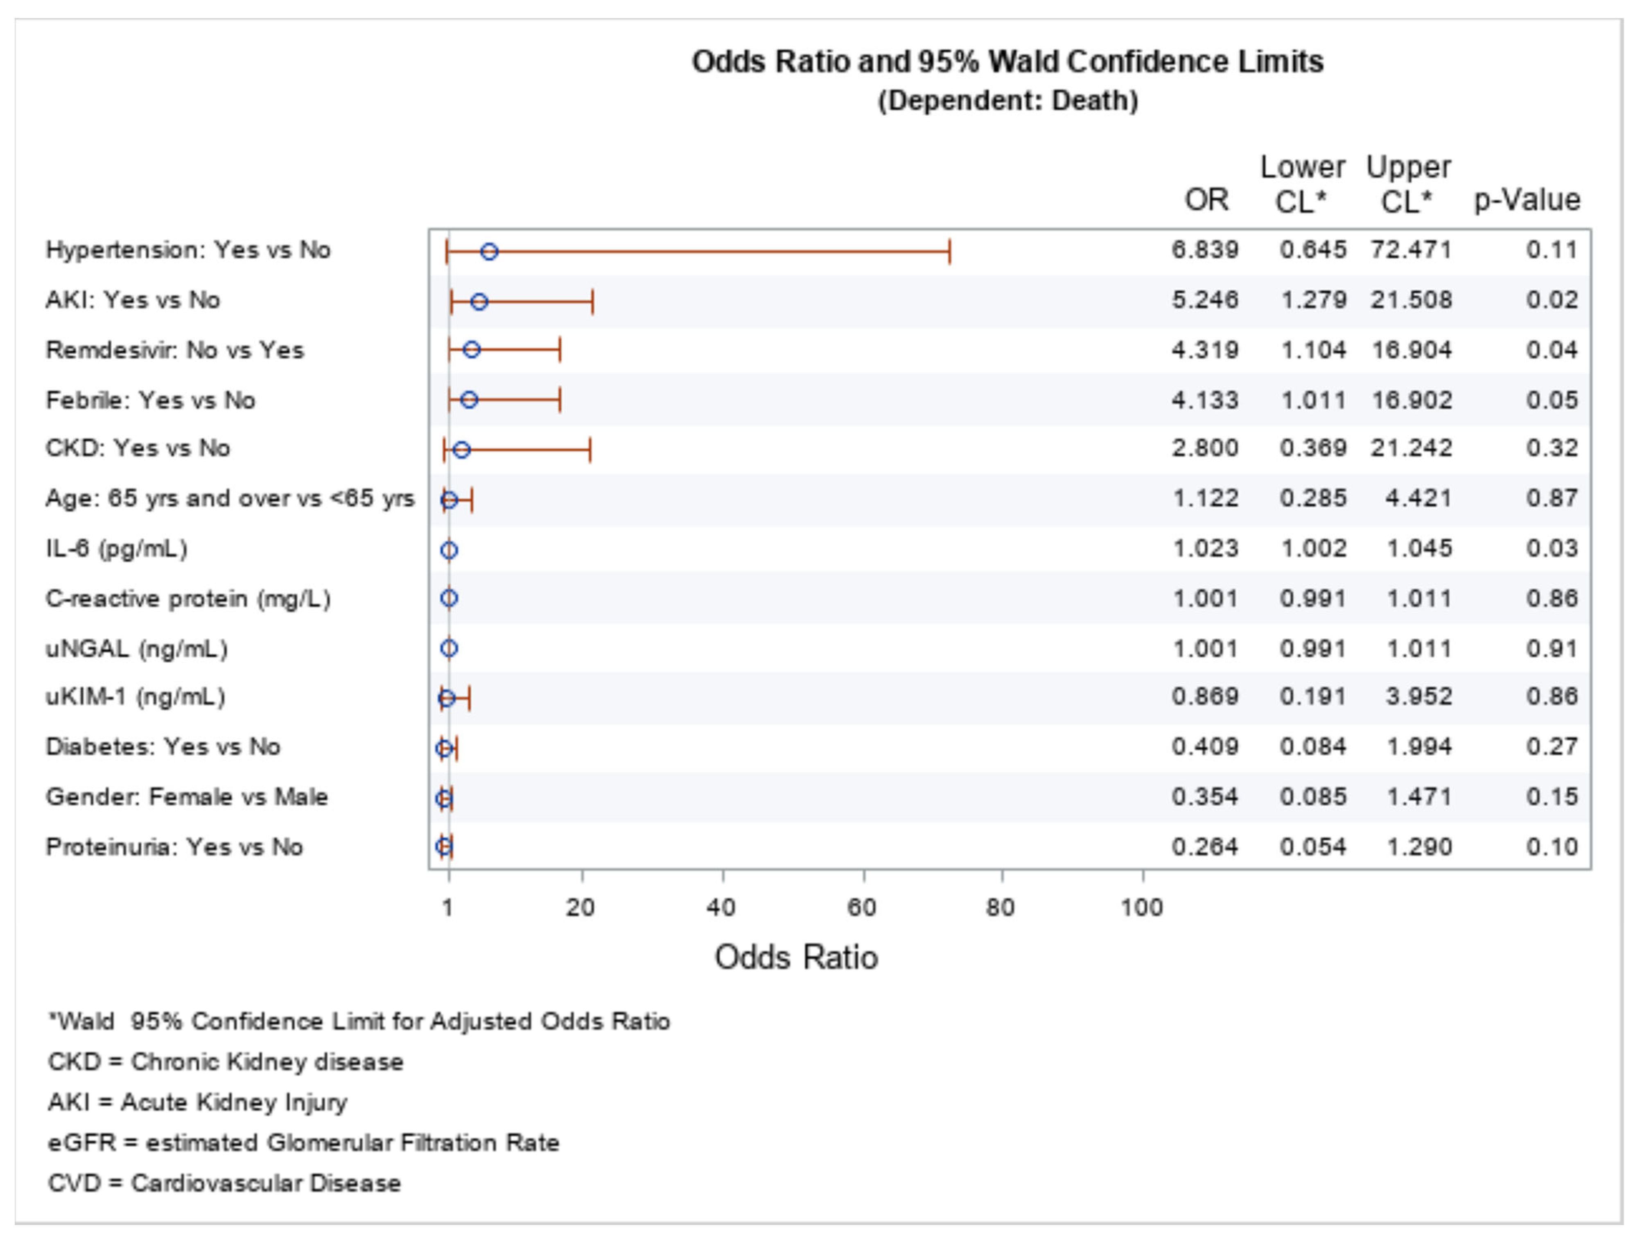The height and width of the screenshot is (1234, 1633).
Task: Click the 'IL-6 (pg/mL)' row label
Action: pos(117,549)
